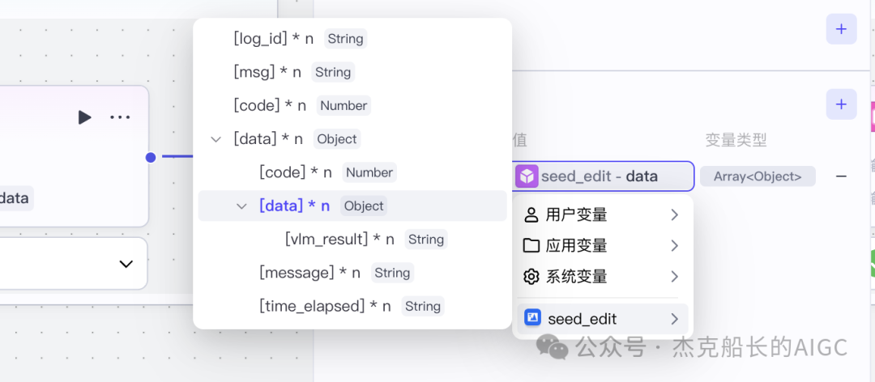Click the data label on the node
Viewport: 875px width, 382px height.
(15, 198)
